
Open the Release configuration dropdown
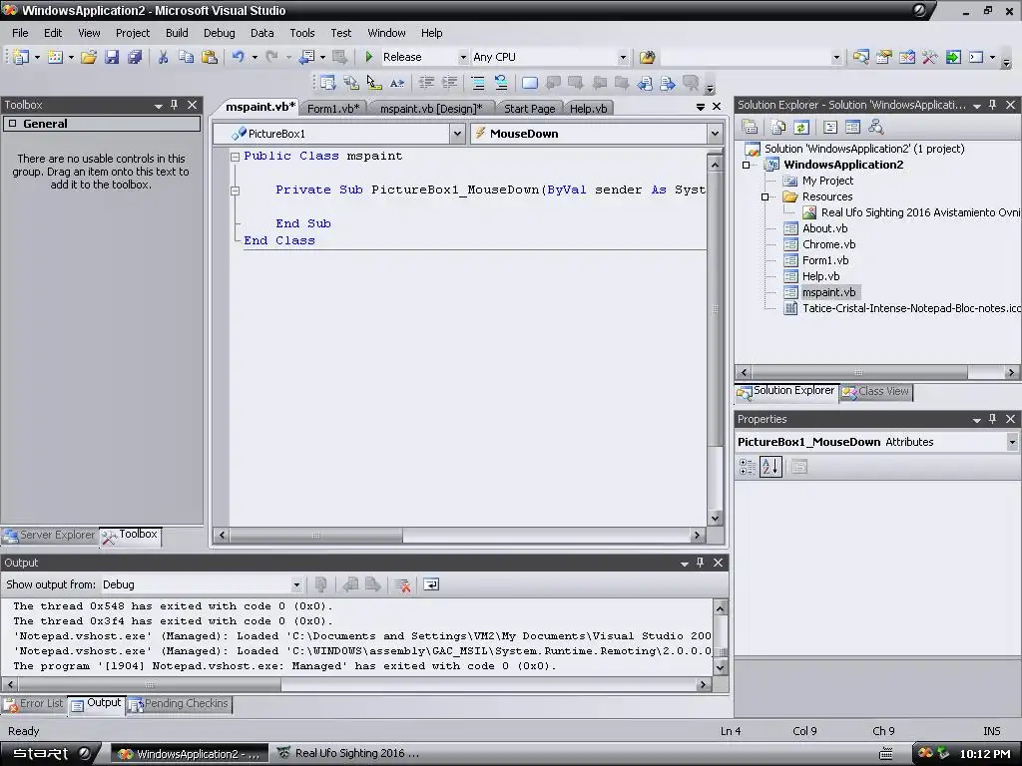pos(463,57)
